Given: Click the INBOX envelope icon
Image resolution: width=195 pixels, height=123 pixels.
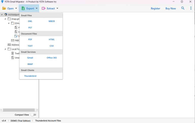Looking at the screenshot, I should pyautogui.click(x=13, y=40).
